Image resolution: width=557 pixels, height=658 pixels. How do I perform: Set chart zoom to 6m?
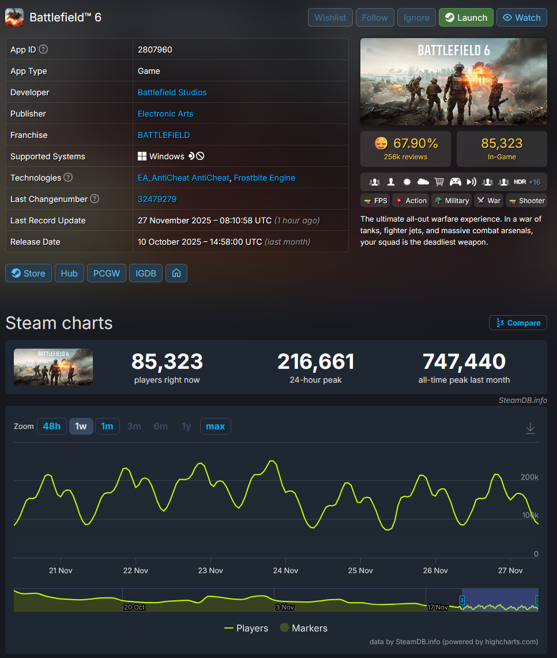(160, 427)
